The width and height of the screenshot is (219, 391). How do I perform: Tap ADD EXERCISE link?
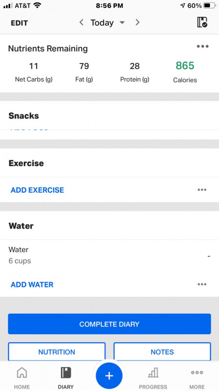tap(38, 190)
